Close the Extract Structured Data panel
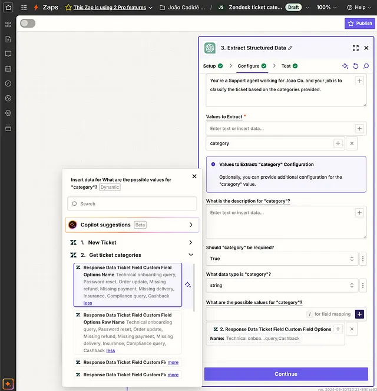The image size is (377, 391). 366,48
